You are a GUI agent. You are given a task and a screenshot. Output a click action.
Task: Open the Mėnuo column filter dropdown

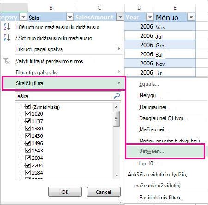(x=191, y=17)
